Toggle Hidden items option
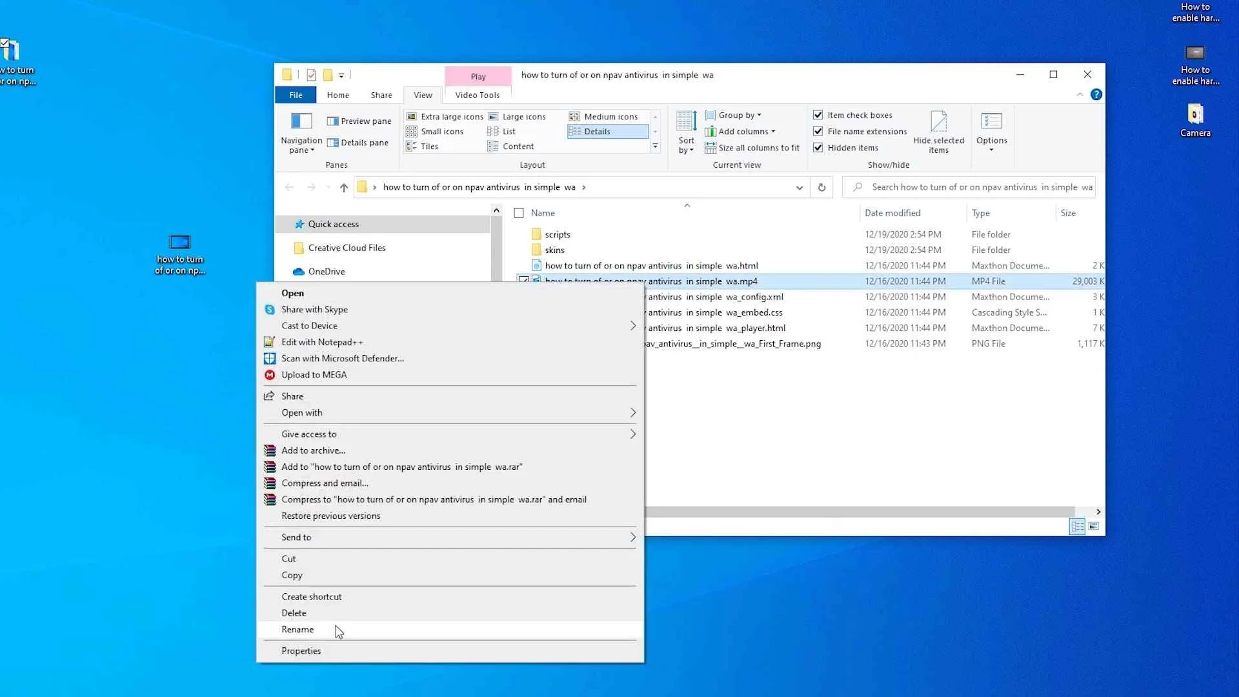The width and height of the screenshot is (1239, 697). [846, 148]
